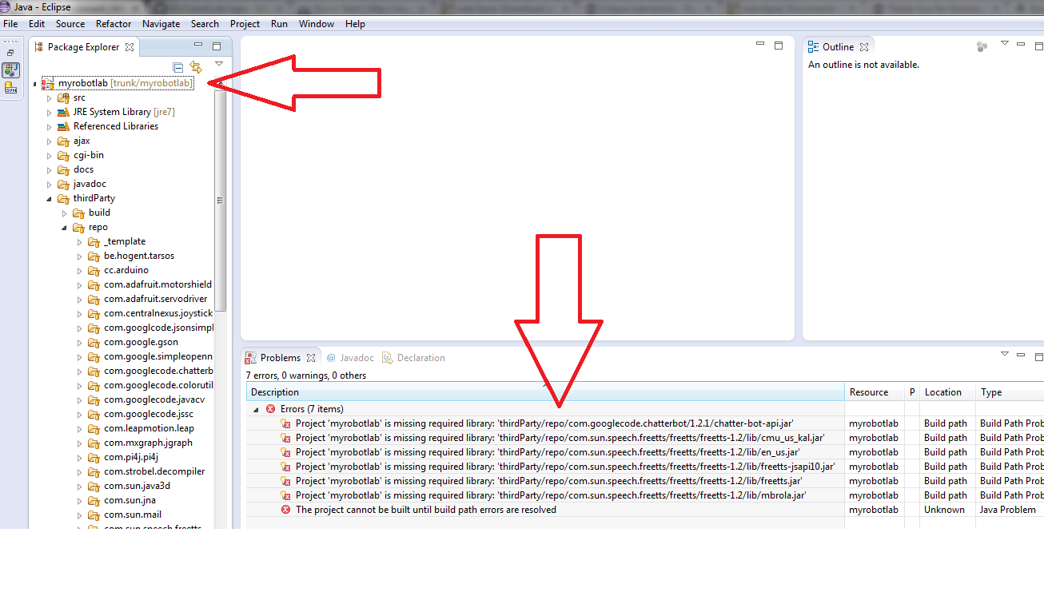Minimize the Problems view panel
This screenshot has width=1044, height=608.
click(x=1021, y=353)
